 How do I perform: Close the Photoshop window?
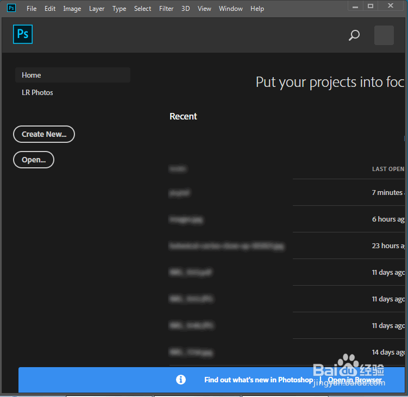[x=390, y=6]
